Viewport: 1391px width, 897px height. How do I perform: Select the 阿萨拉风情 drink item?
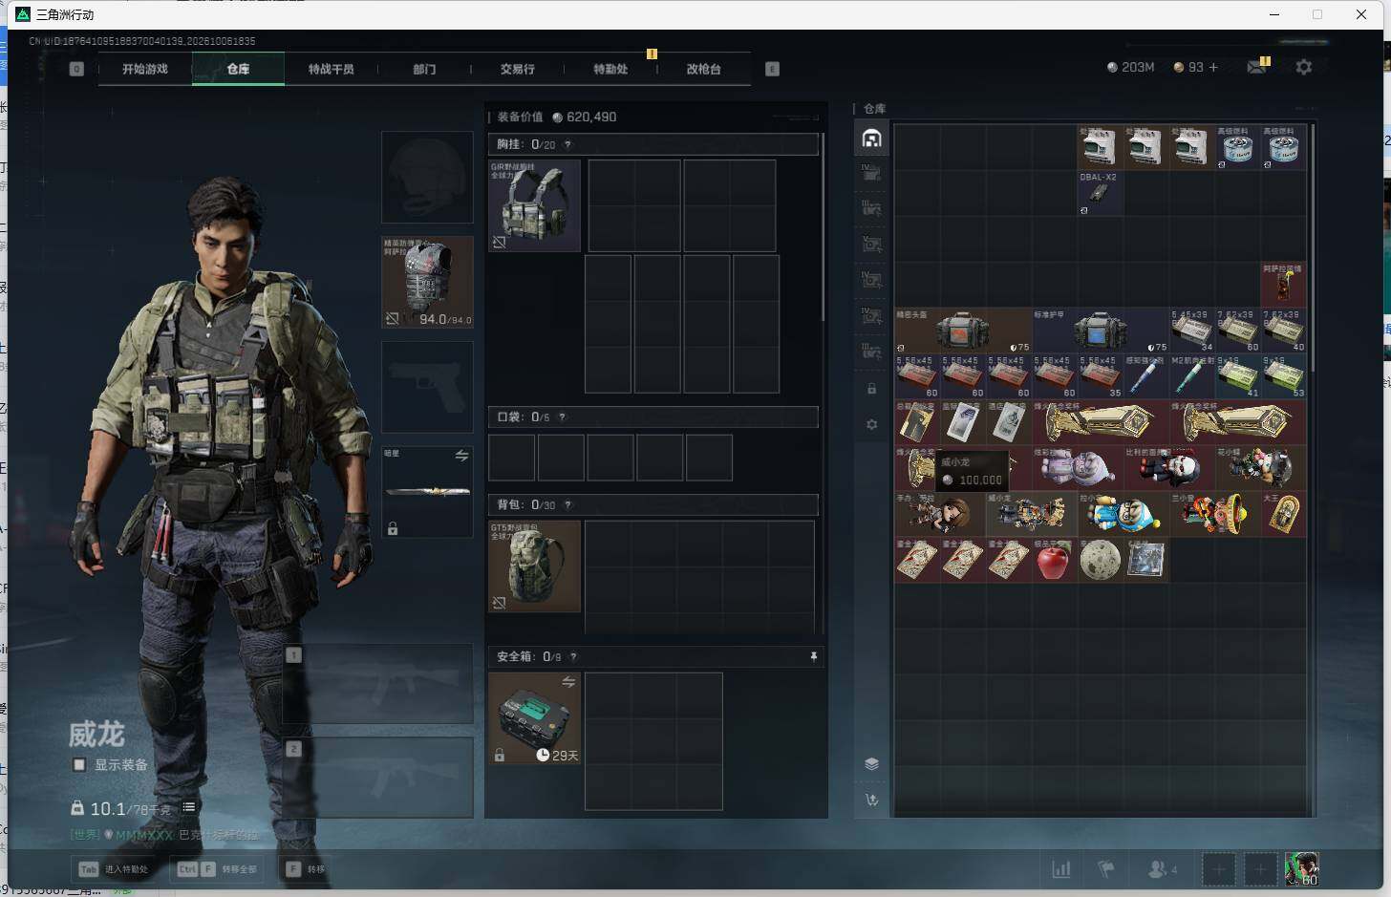1284,285
